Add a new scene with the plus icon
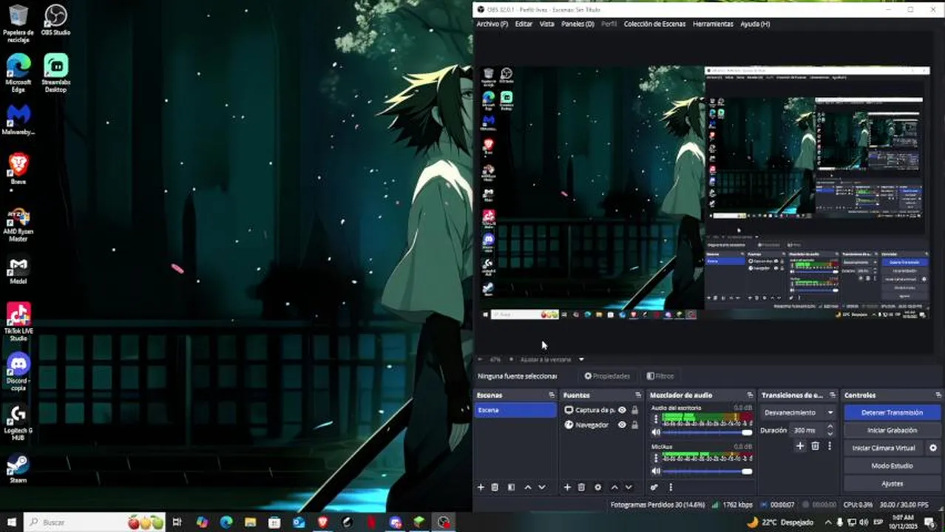Screen dimensions: 945x532 coord(481,487)
